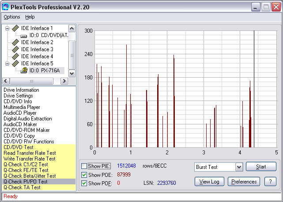The width and height of the screenshot is (283, 202).
Task: Toggle the Show PIE checkbox
Action: 84,166
